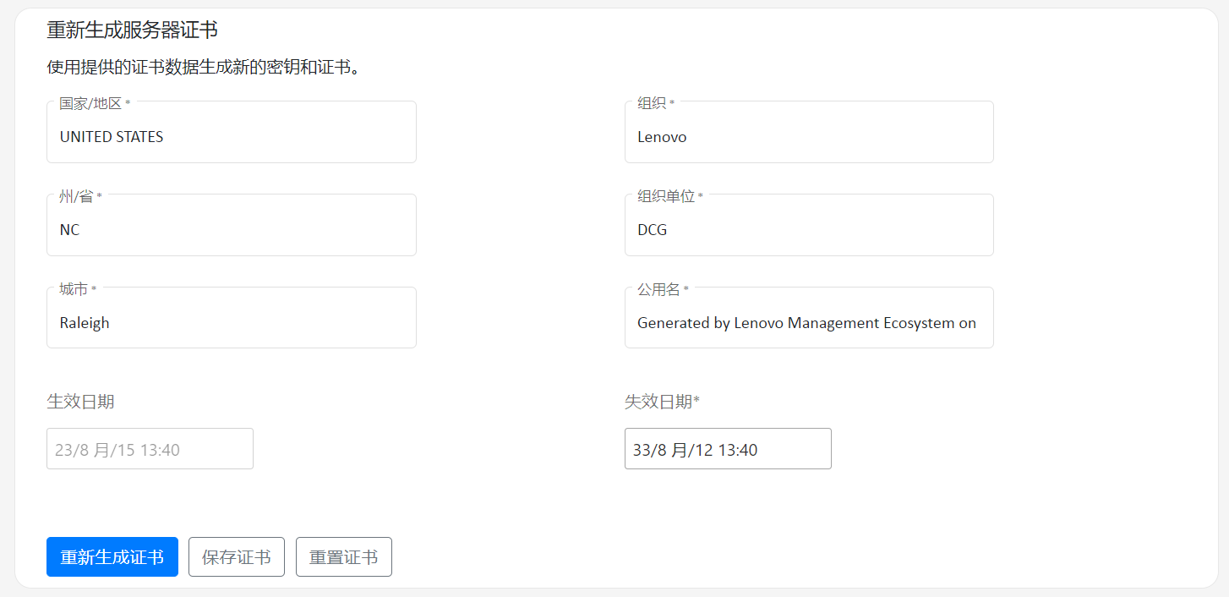Click the 重新生成证书 button
Image resolution: width=1229 pixels, height=597 pixels.
click(112, 557)
